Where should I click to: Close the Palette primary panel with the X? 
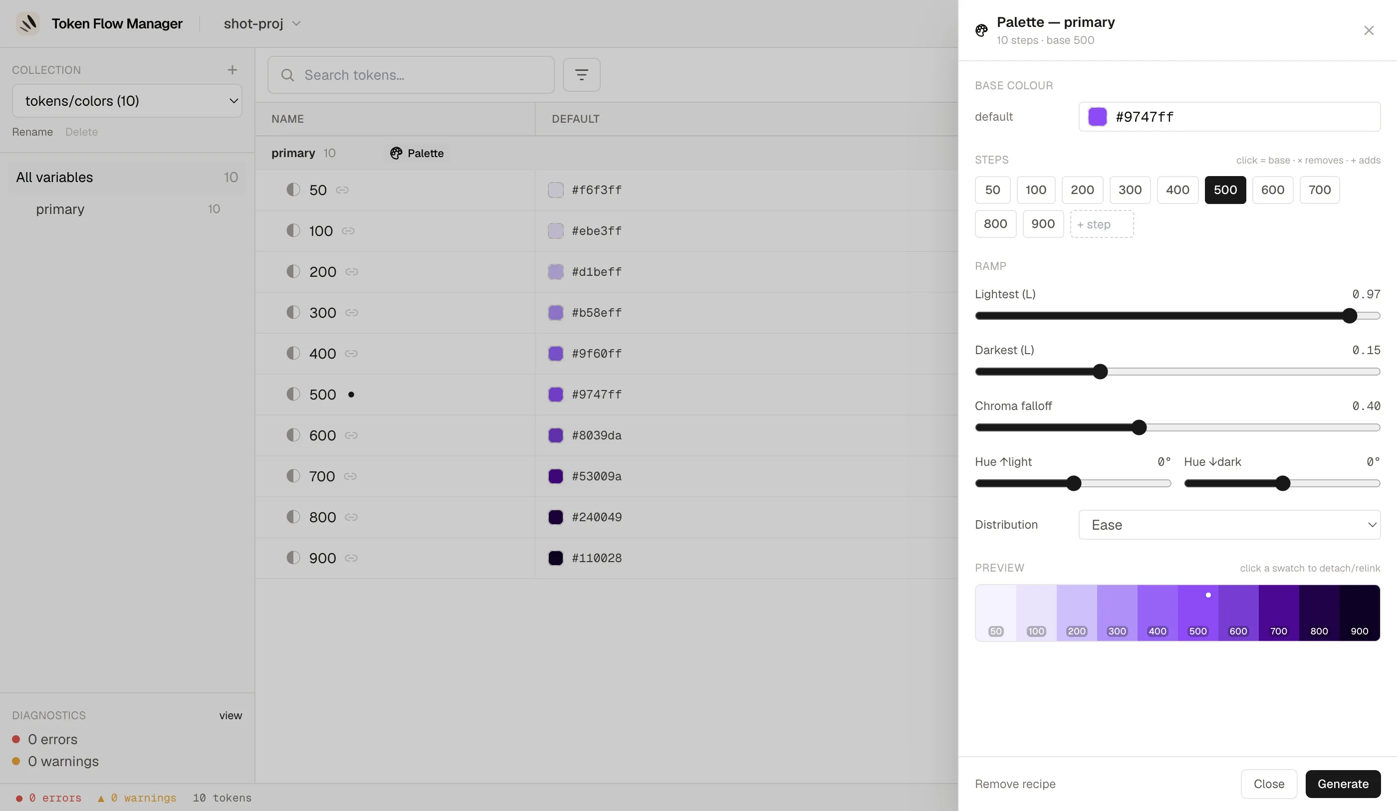click(1369, 30)
